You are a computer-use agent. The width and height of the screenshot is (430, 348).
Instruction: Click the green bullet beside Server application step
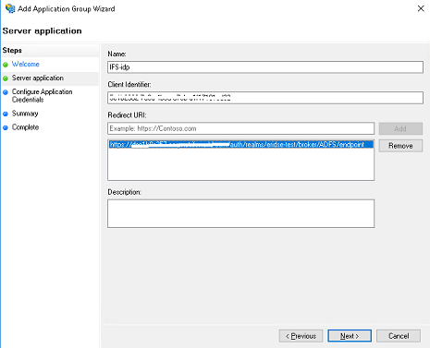6,78
